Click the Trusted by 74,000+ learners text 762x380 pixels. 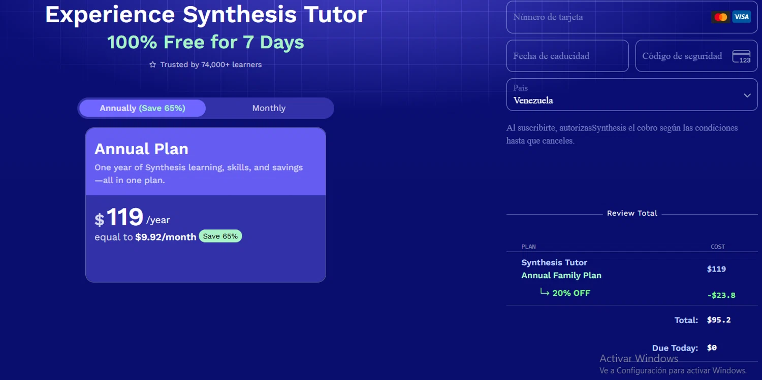pyautogui.click(x=211, y=65)
